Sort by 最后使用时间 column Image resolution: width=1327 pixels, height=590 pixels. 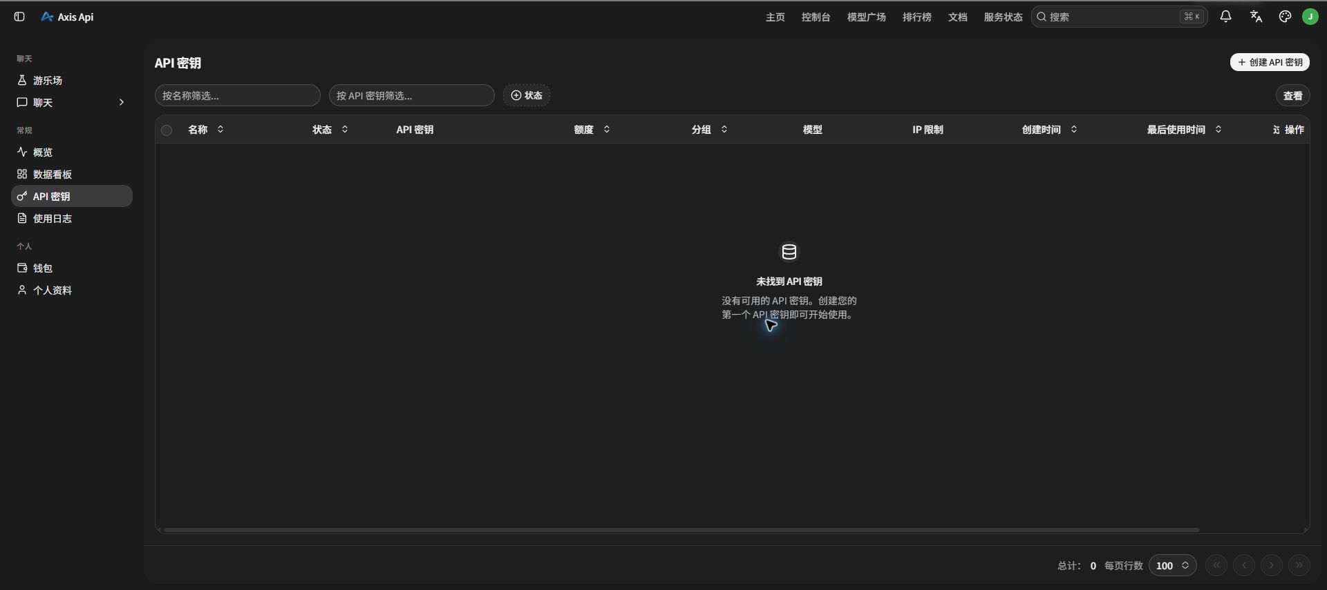pos(1184,129)
